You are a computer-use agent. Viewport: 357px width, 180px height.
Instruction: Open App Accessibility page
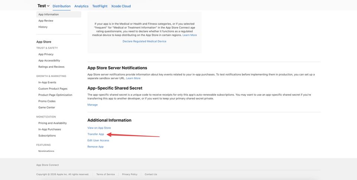coord(49,61)
